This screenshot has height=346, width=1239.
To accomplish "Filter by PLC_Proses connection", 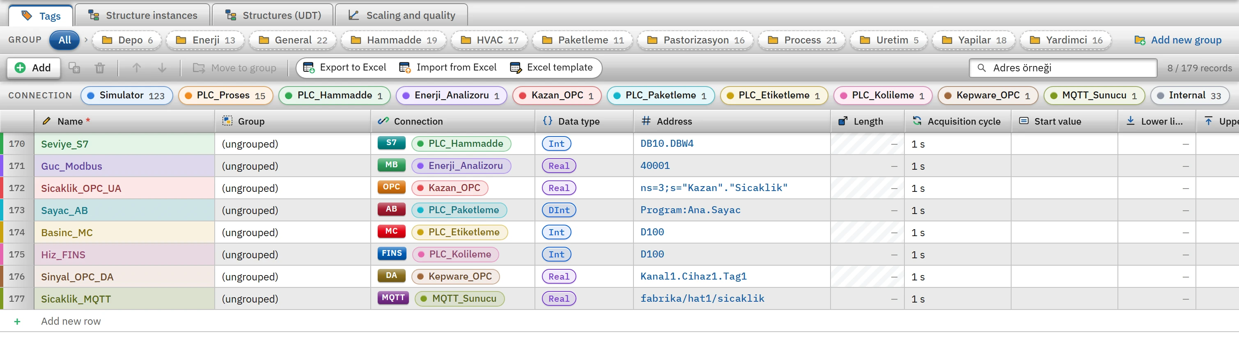I will tap(225, 96).
